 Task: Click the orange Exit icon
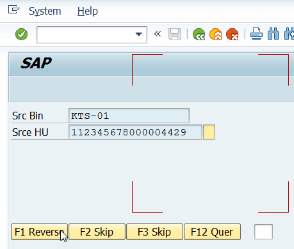(x=216, y=34)
